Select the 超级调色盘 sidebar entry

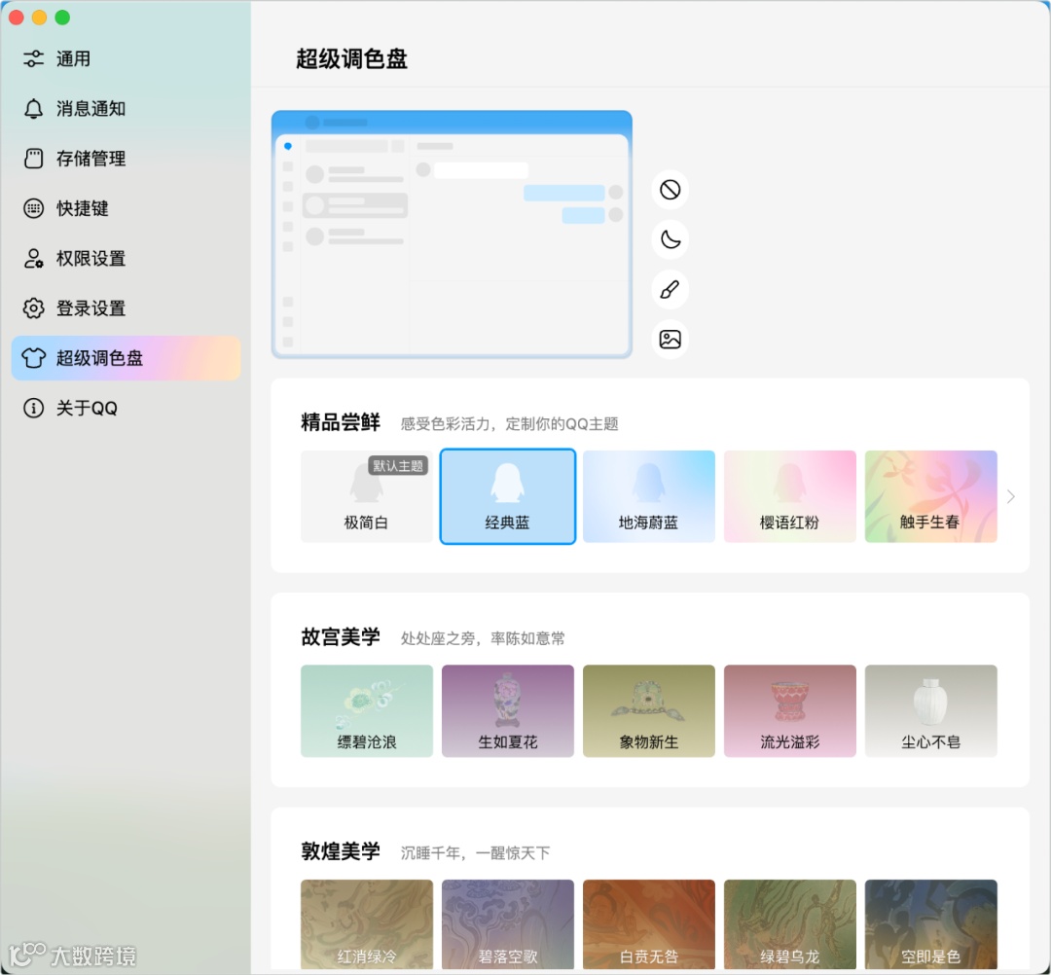126,358
